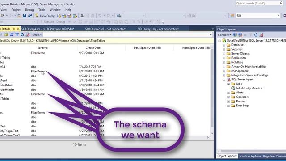Screen dimensions: 286x161
Task: Click the Refresh icon in Details toolbar
Action: click(22, 35)
